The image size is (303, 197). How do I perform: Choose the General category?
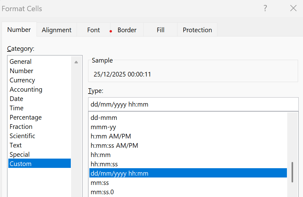[21, 62]
